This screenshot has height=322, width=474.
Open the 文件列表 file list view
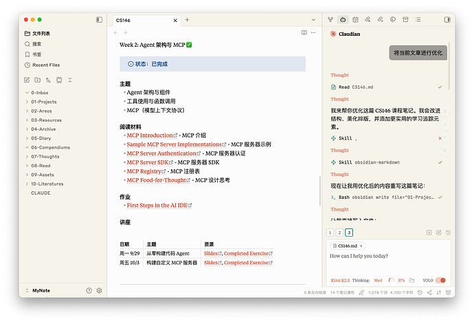click(38, 33)
